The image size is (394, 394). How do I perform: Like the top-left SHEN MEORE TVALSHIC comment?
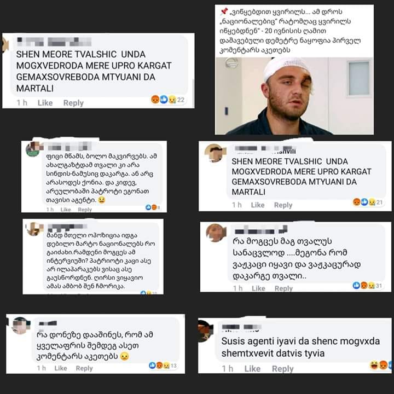[45, 103]
